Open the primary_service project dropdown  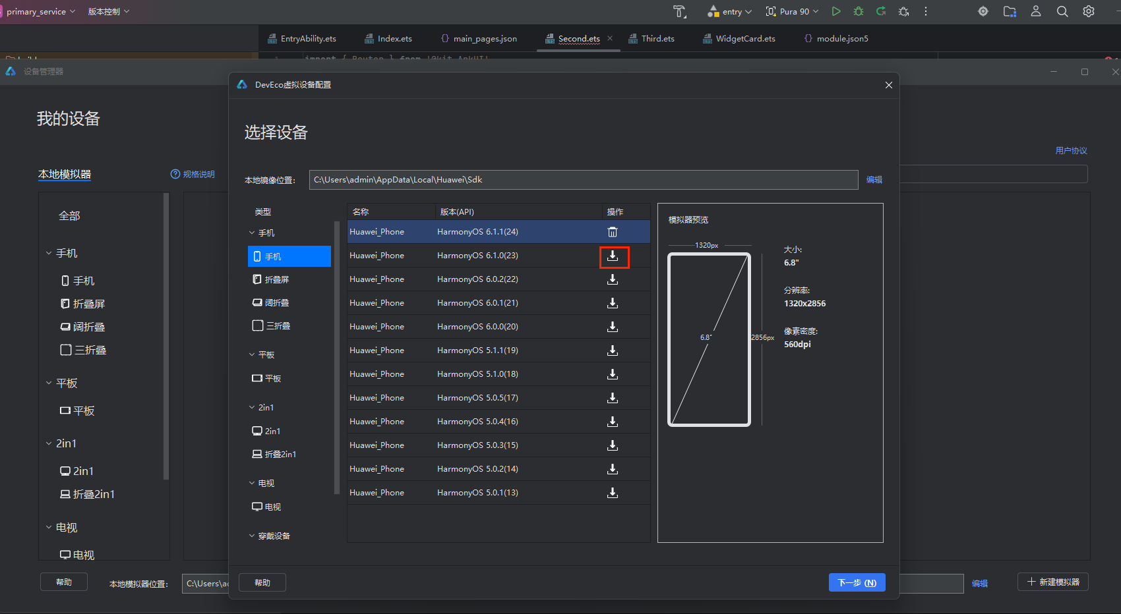click(41, 11)
